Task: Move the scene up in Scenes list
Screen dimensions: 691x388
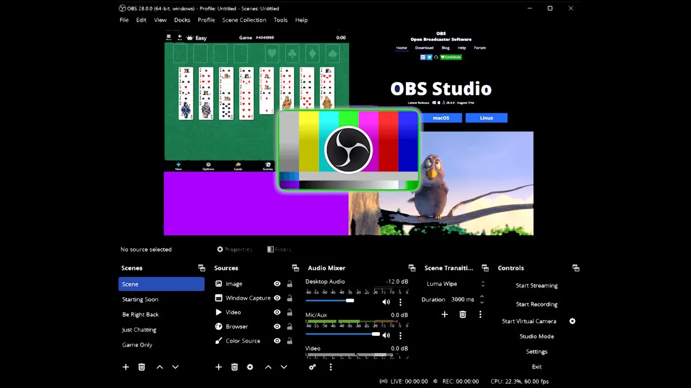Action: tap(160, 367)
